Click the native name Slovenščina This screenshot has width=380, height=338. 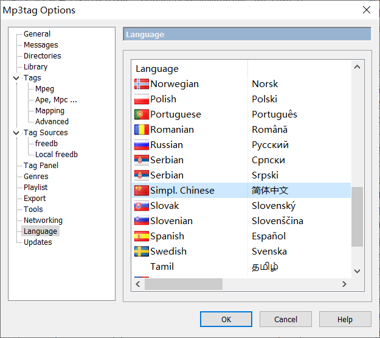click(277, 221)
